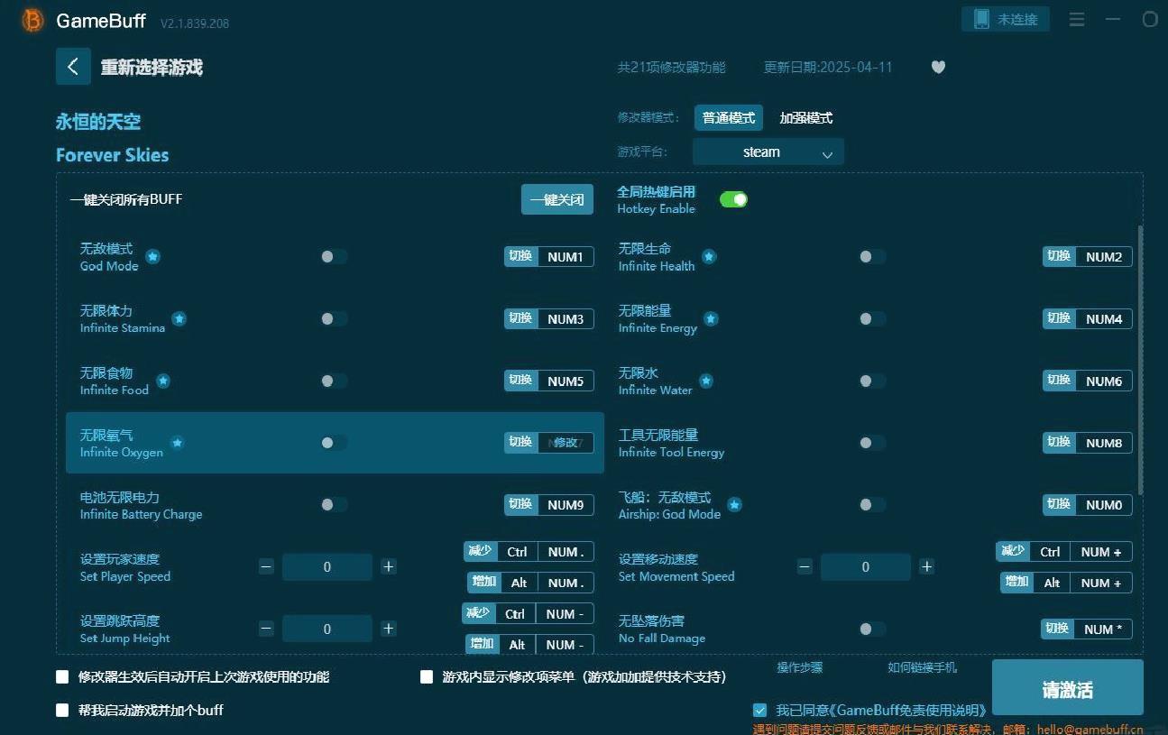Click the heart favorite icon

pyautogui.click(x=938, y=67)
